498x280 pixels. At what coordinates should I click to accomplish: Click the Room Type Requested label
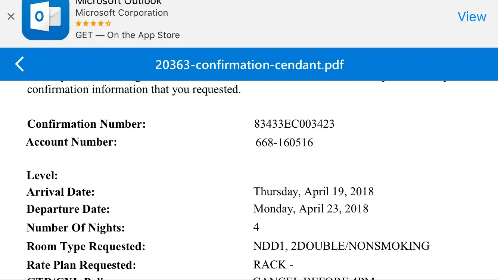click(x=86, y=246)
